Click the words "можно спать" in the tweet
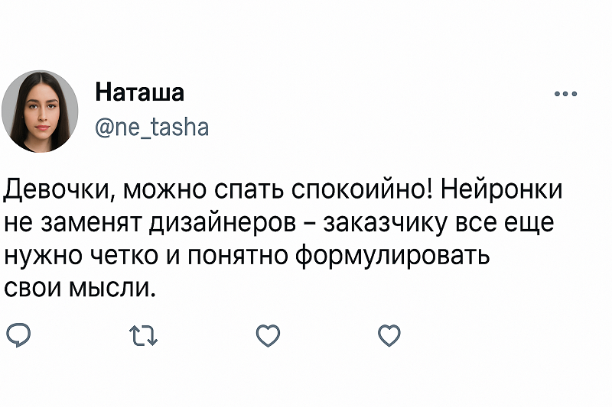 [x=194, y=189]
